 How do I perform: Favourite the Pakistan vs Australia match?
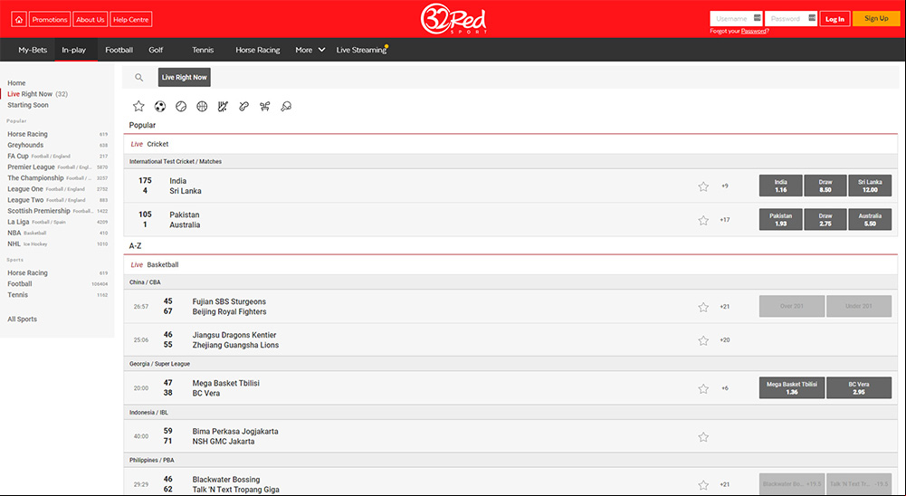tap(703, 220)
